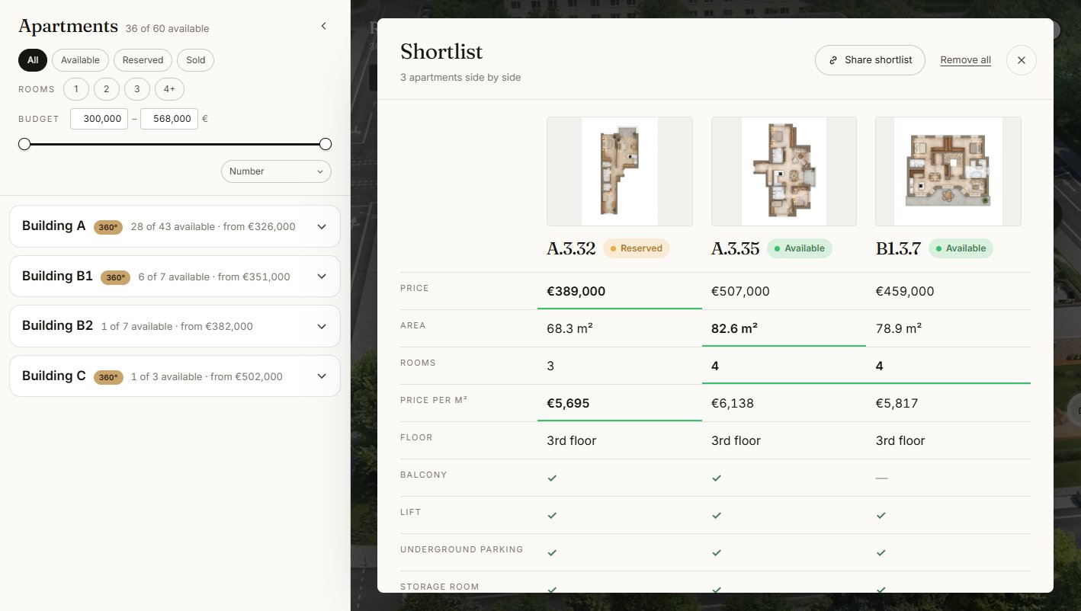Click the Reserved status badge on A.3.32
1081x611 pixels.
tap(637, 248)
